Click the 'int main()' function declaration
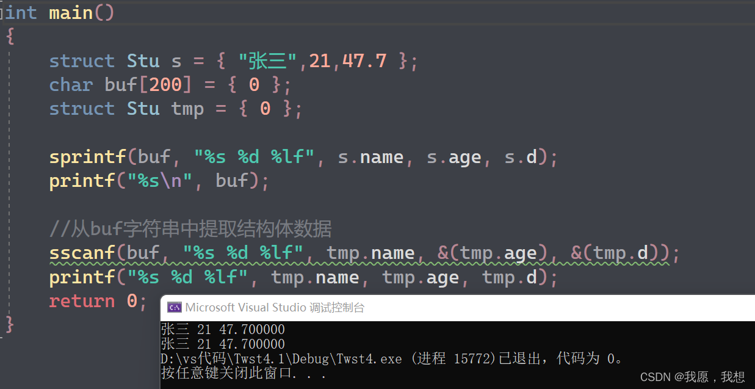The height and width of the screenshot is (389, 755). point(60,12)
